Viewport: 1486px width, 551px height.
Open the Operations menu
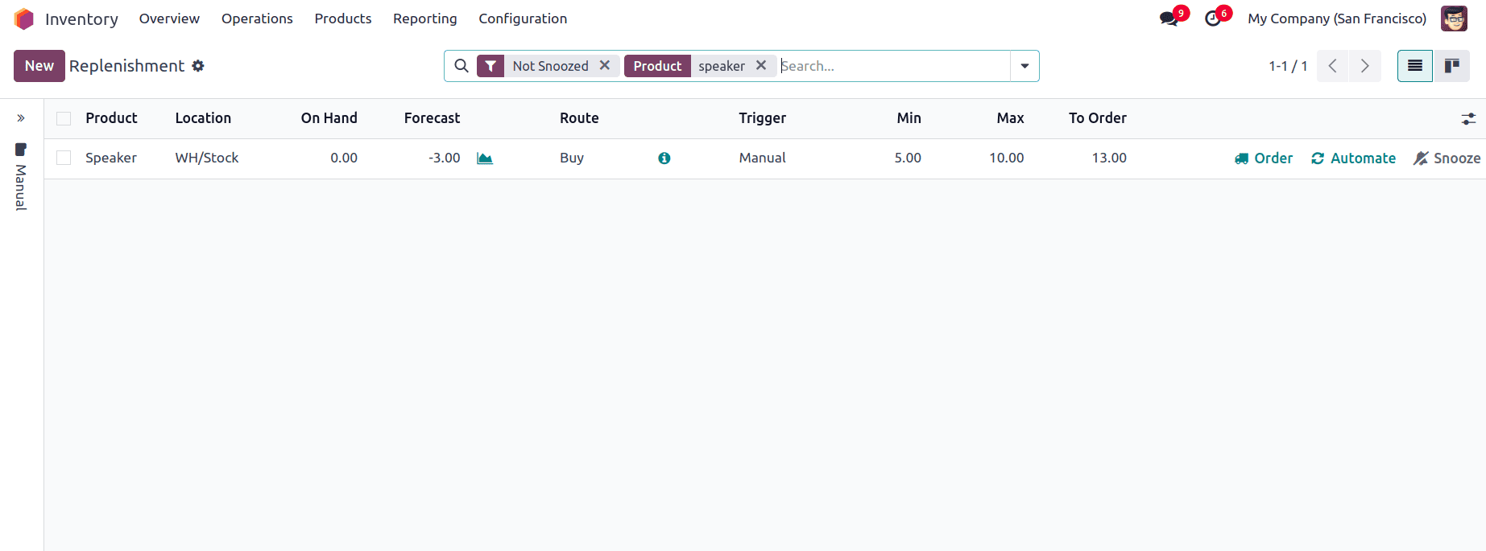pos(257,19)
